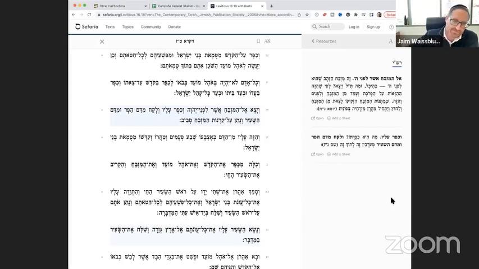Add second Rashi comment to Sheet
Viewport: 479px width, 269px height.
pyautogui.click(x=339, y=154)
